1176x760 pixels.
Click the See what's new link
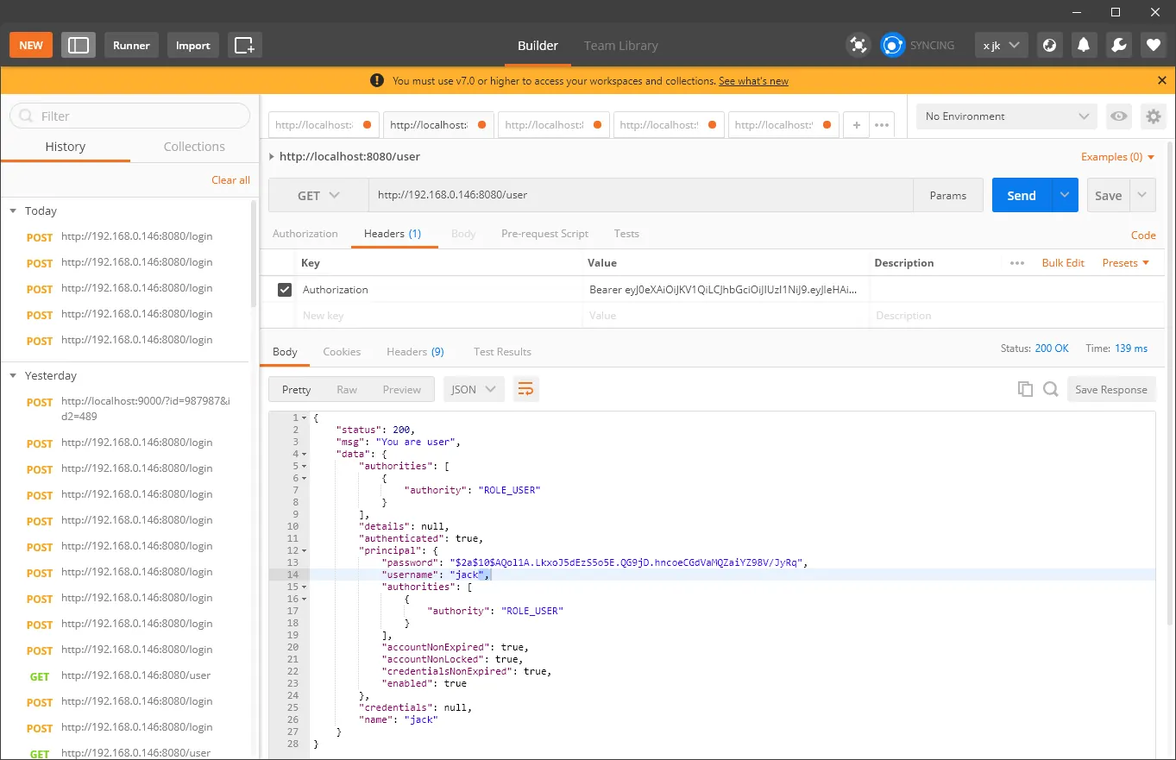click(753, 81)
